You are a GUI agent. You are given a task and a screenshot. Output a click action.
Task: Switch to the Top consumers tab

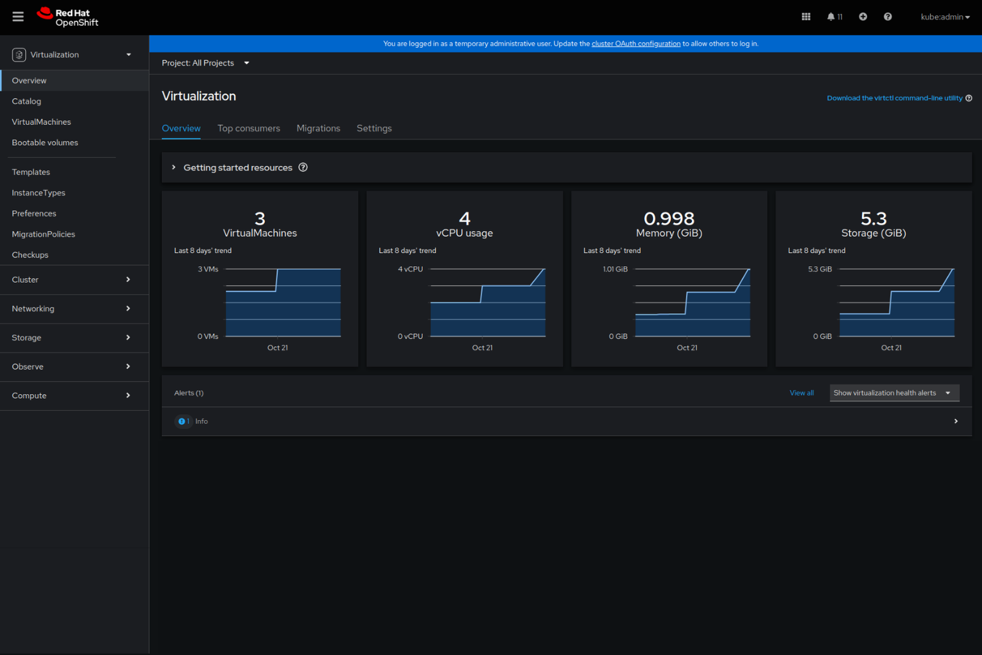(x=249, y=128)
